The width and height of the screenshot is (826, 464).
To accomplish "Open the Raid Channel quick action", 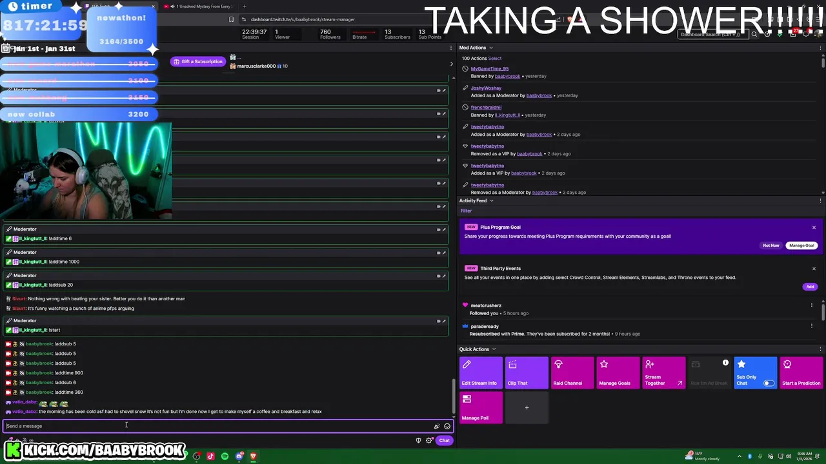I will click(x=572, y=373).
